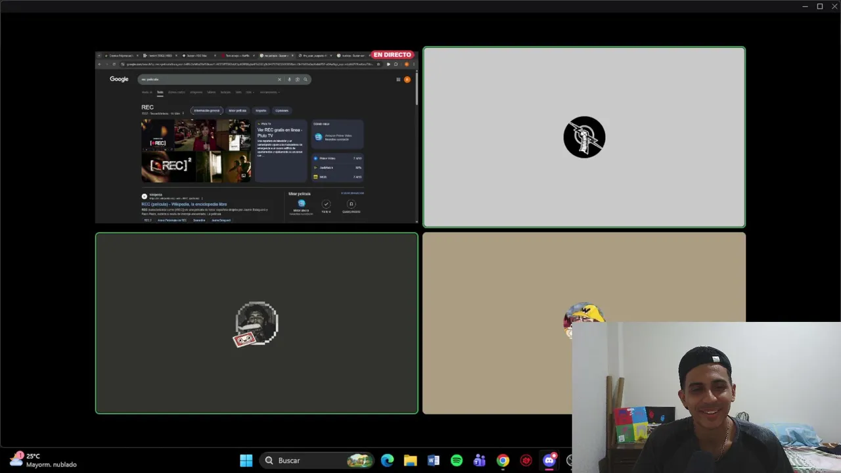Click the IMDb rating row

pyautogui.click(x=337, y=177)
